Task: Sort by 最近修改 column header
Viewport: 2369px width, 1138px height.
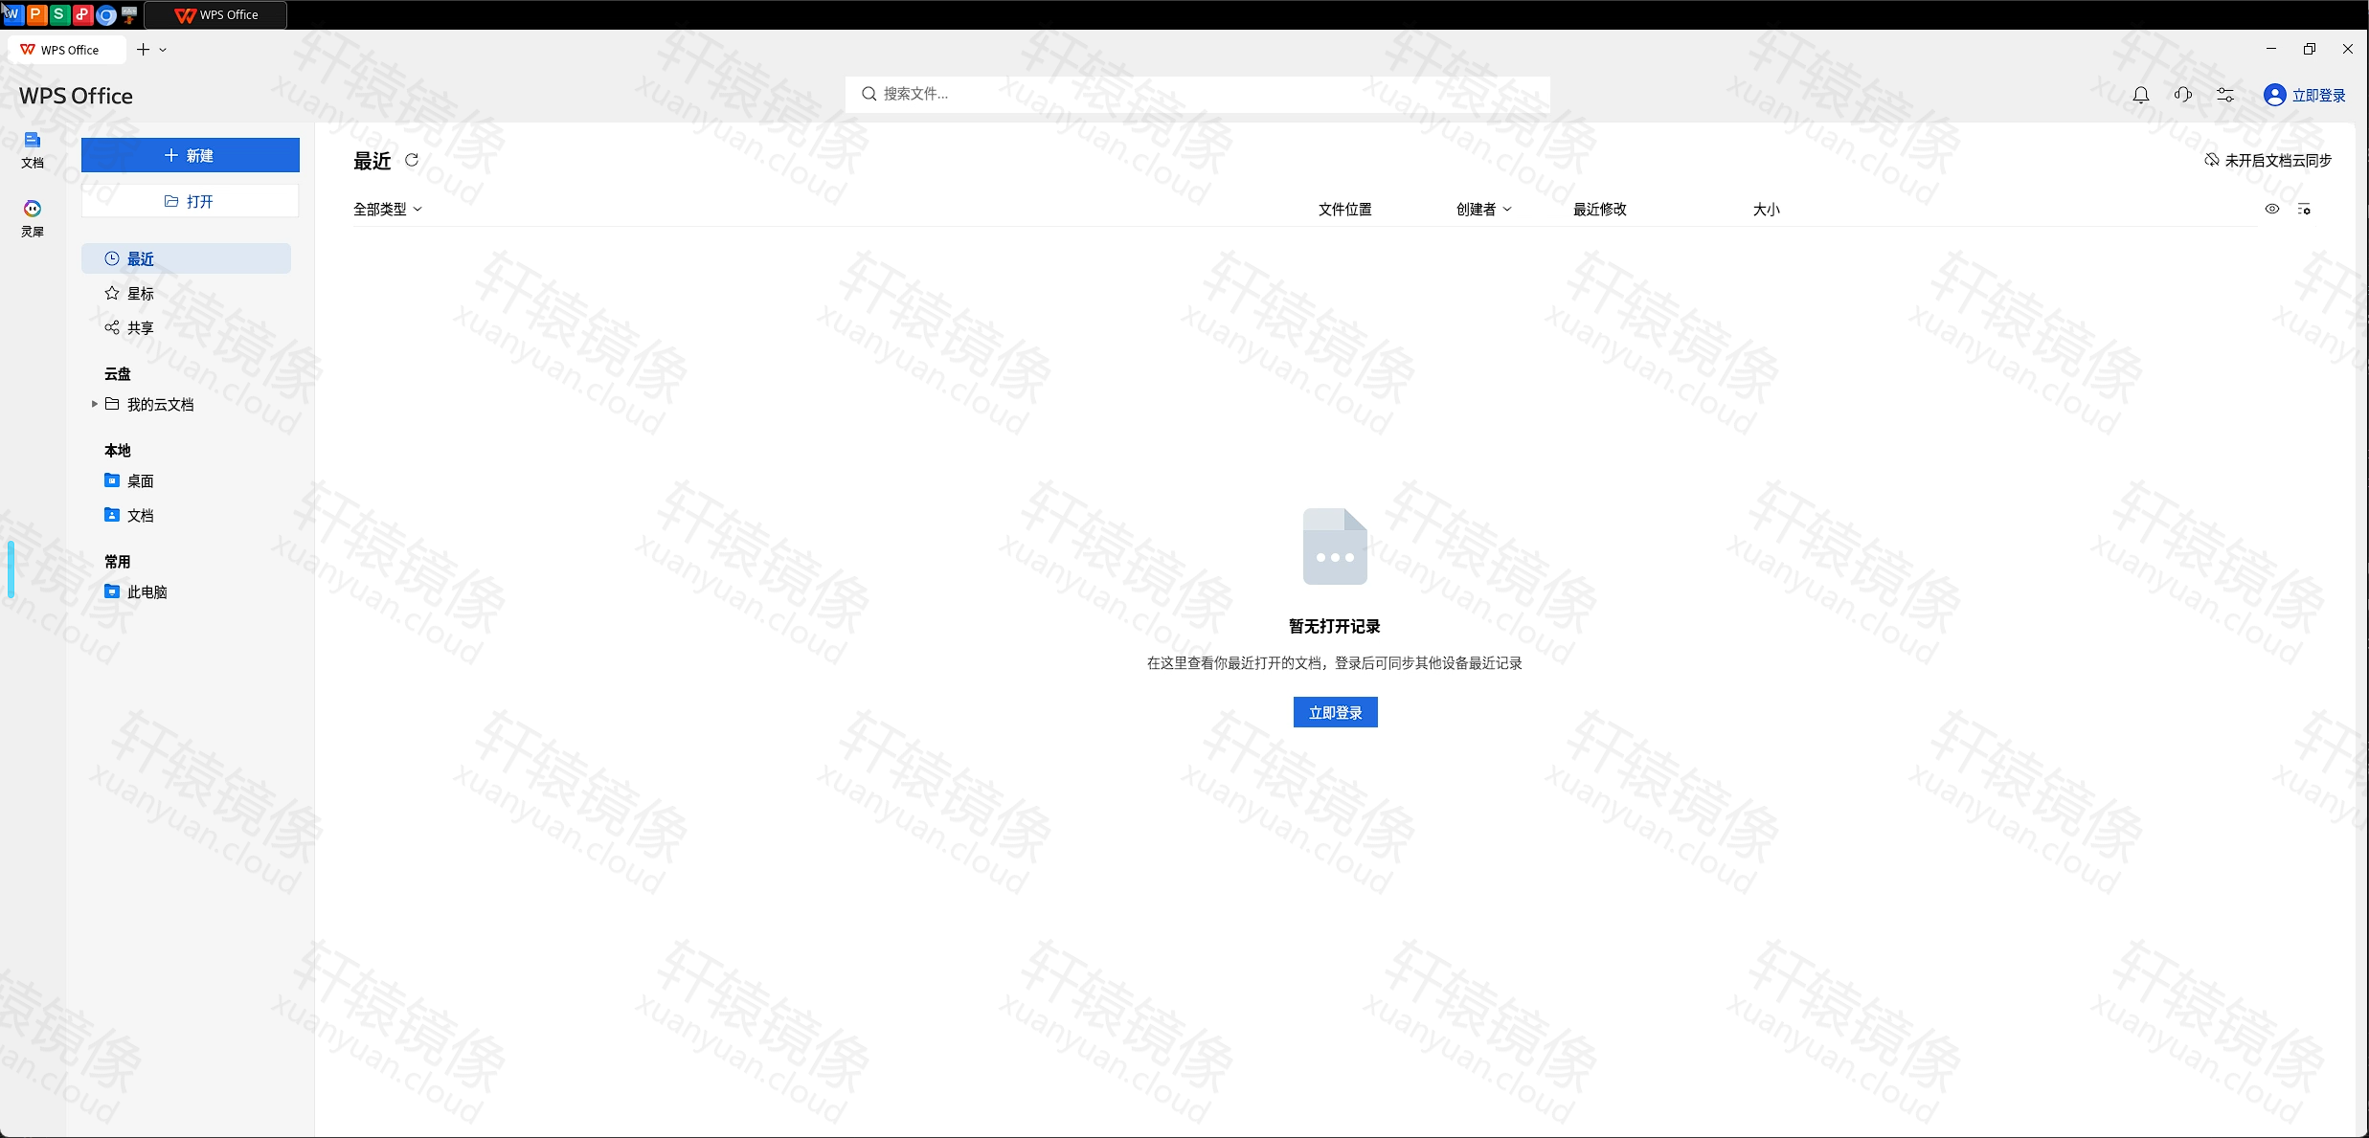Action: (1599, 209)
